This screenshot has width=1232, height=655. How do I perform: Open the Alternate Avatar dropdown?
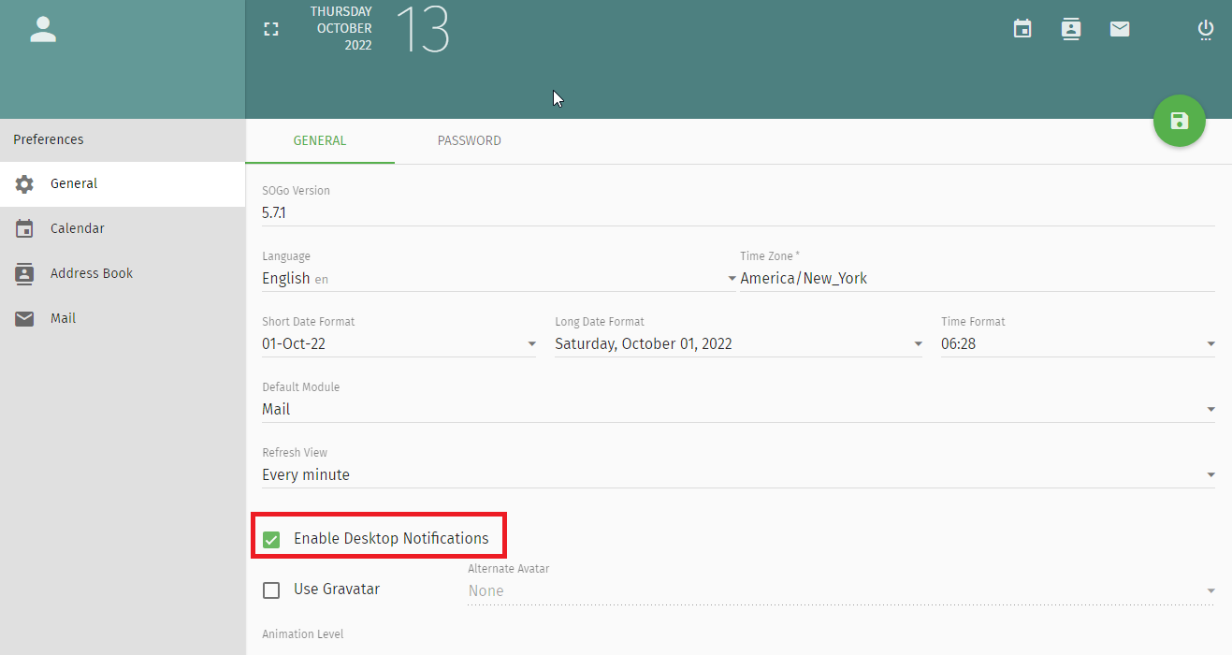click(x=841, y=590)
